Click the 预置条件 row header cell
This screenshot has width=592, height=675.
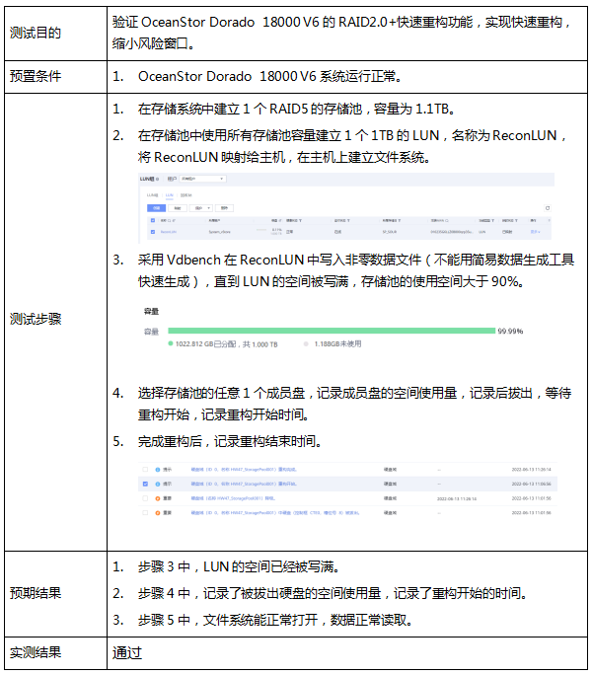pos(55,77)
